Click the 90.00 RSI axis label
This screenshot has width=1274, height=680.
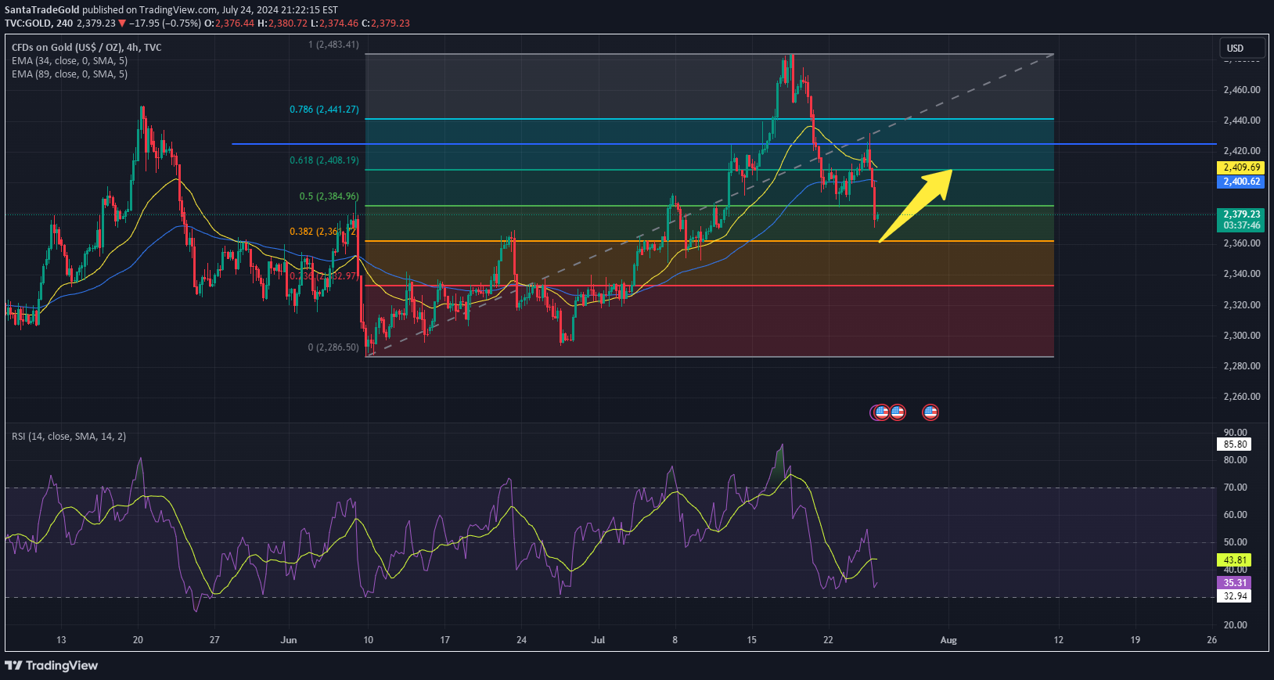pyautogui.click(x=1236, y=433)
